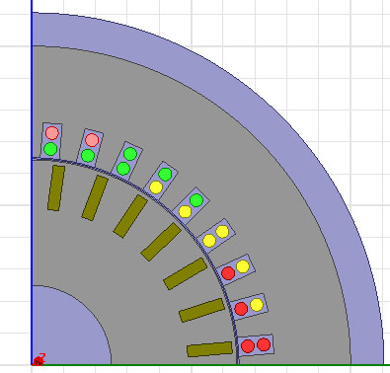Select the pink coil in the leftmost slot

(52, 133)
